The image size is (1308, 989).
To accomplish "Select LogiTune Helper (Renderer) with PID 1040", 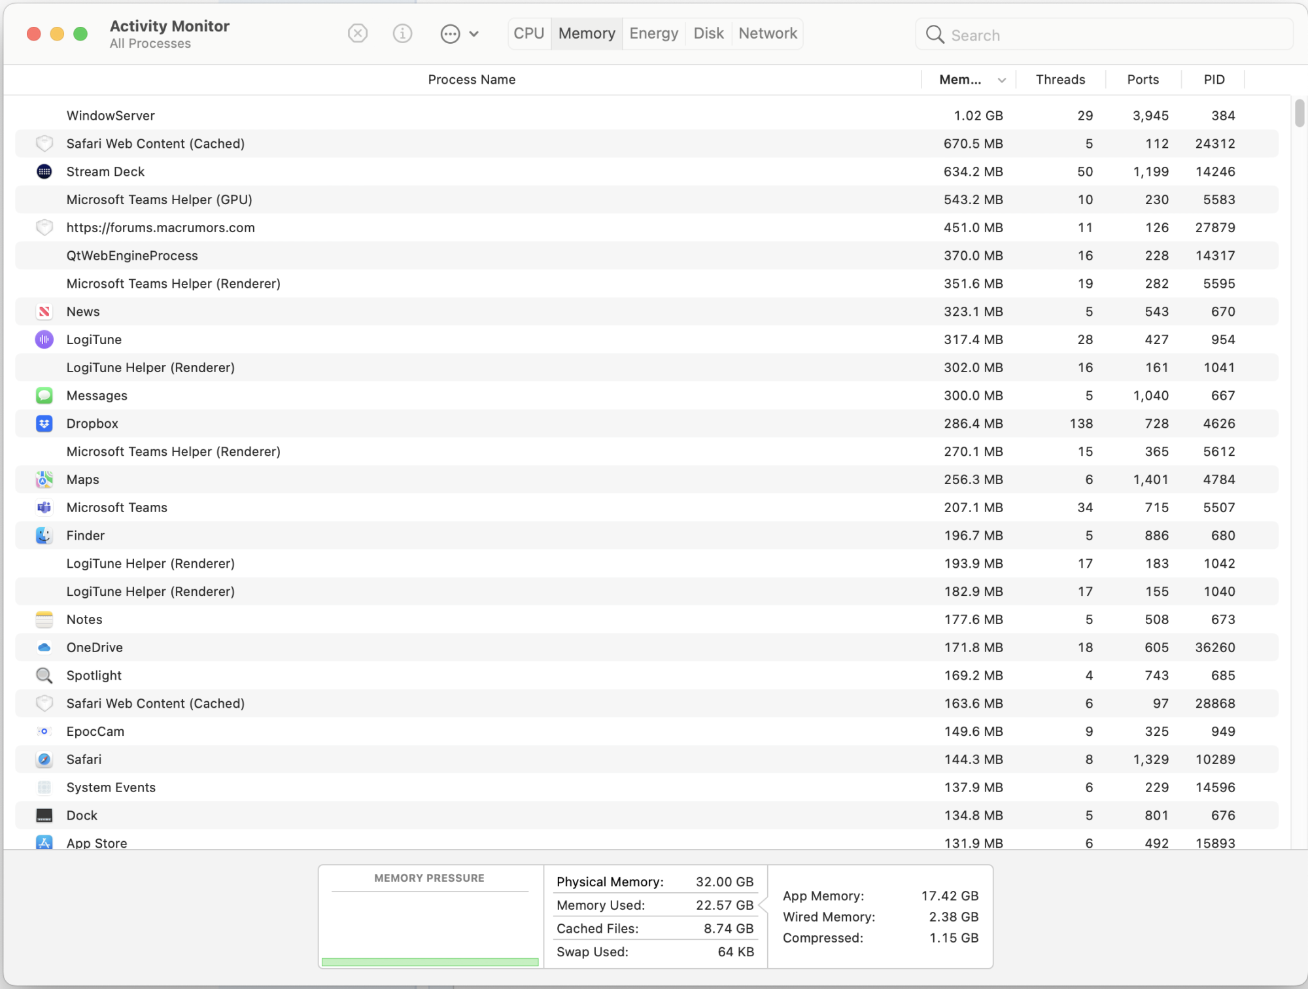I will (x=647, y=591).
